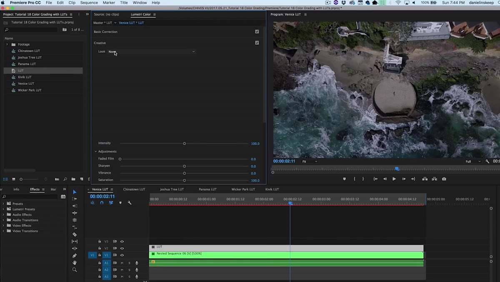Select the Hand tool

[x=75, y=263]
